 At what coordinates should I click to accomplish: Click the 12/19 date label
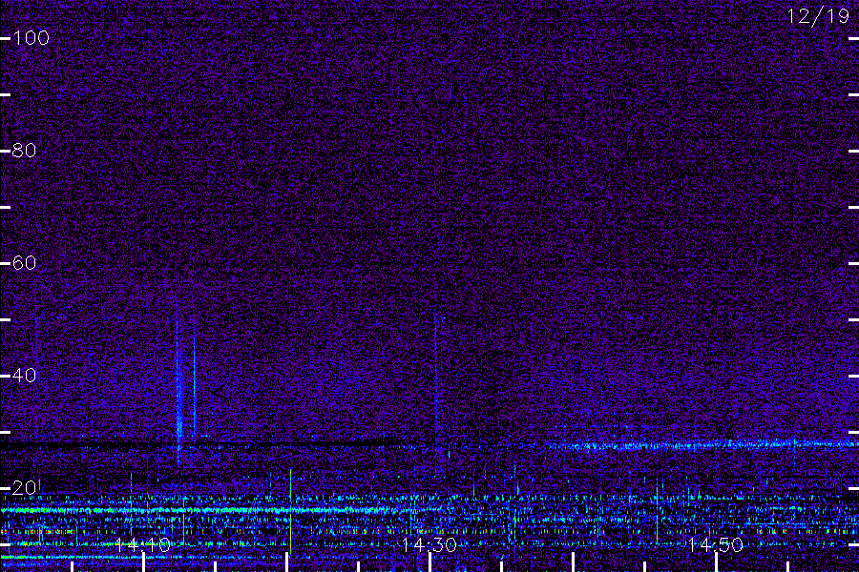818,16
